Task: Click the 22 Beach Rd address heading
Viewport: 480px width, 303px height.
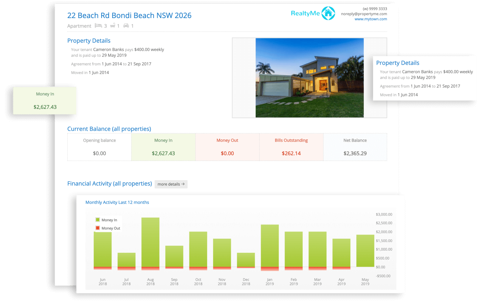Action: [x=129, y=16]
